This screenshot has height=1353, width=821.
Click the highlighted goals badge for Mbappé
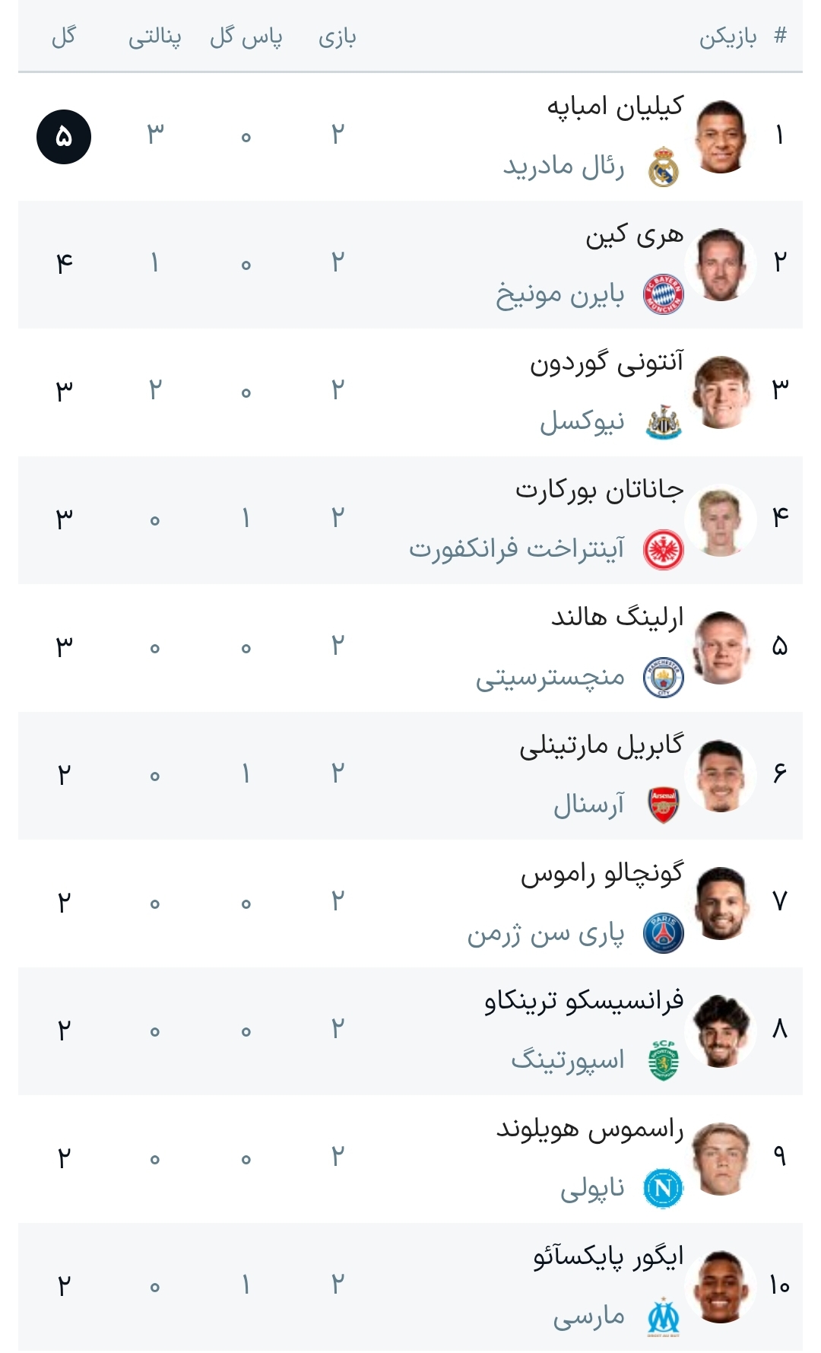(64, 137)
